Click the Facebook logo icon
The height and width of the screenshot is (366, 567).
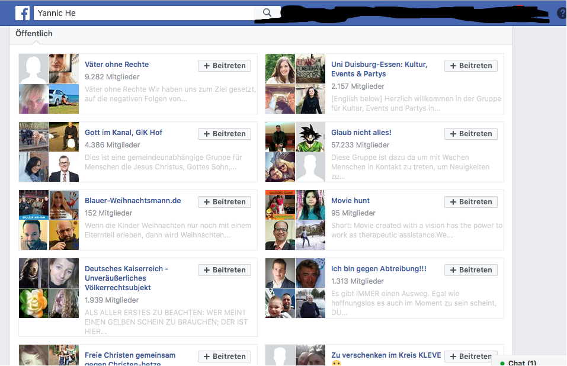(x=23, y=13)
